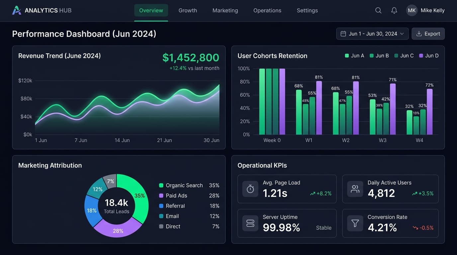Click the $1,452,800 revenue total
The width and height of the screenshot is (457, 255).
(191, 57)
